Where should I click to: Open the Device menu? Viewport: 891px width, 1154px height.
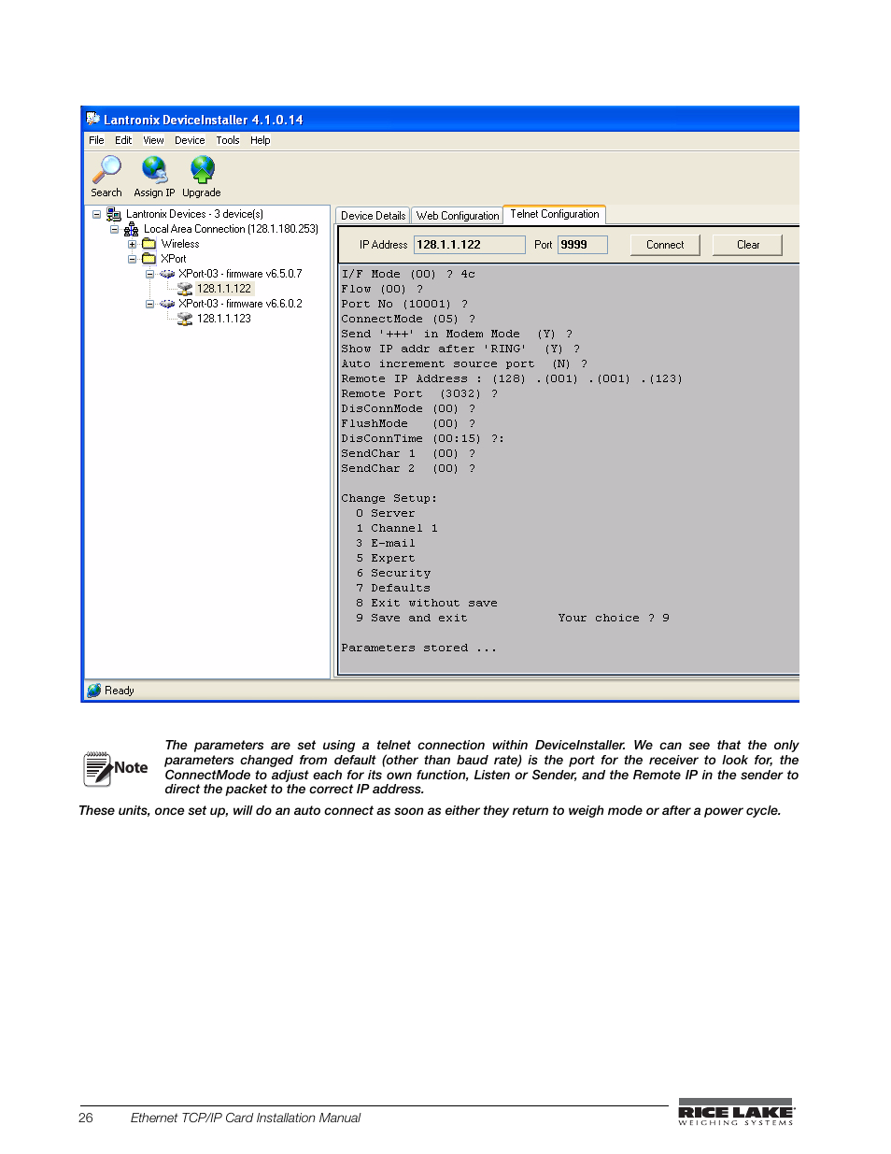(190, 140)
